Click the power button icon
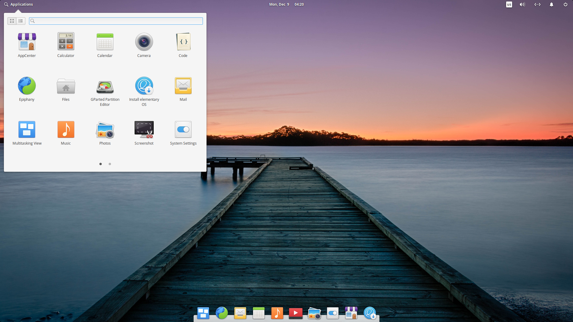The width and height of the screenshot is (573, 322). [x=566, y=4]
